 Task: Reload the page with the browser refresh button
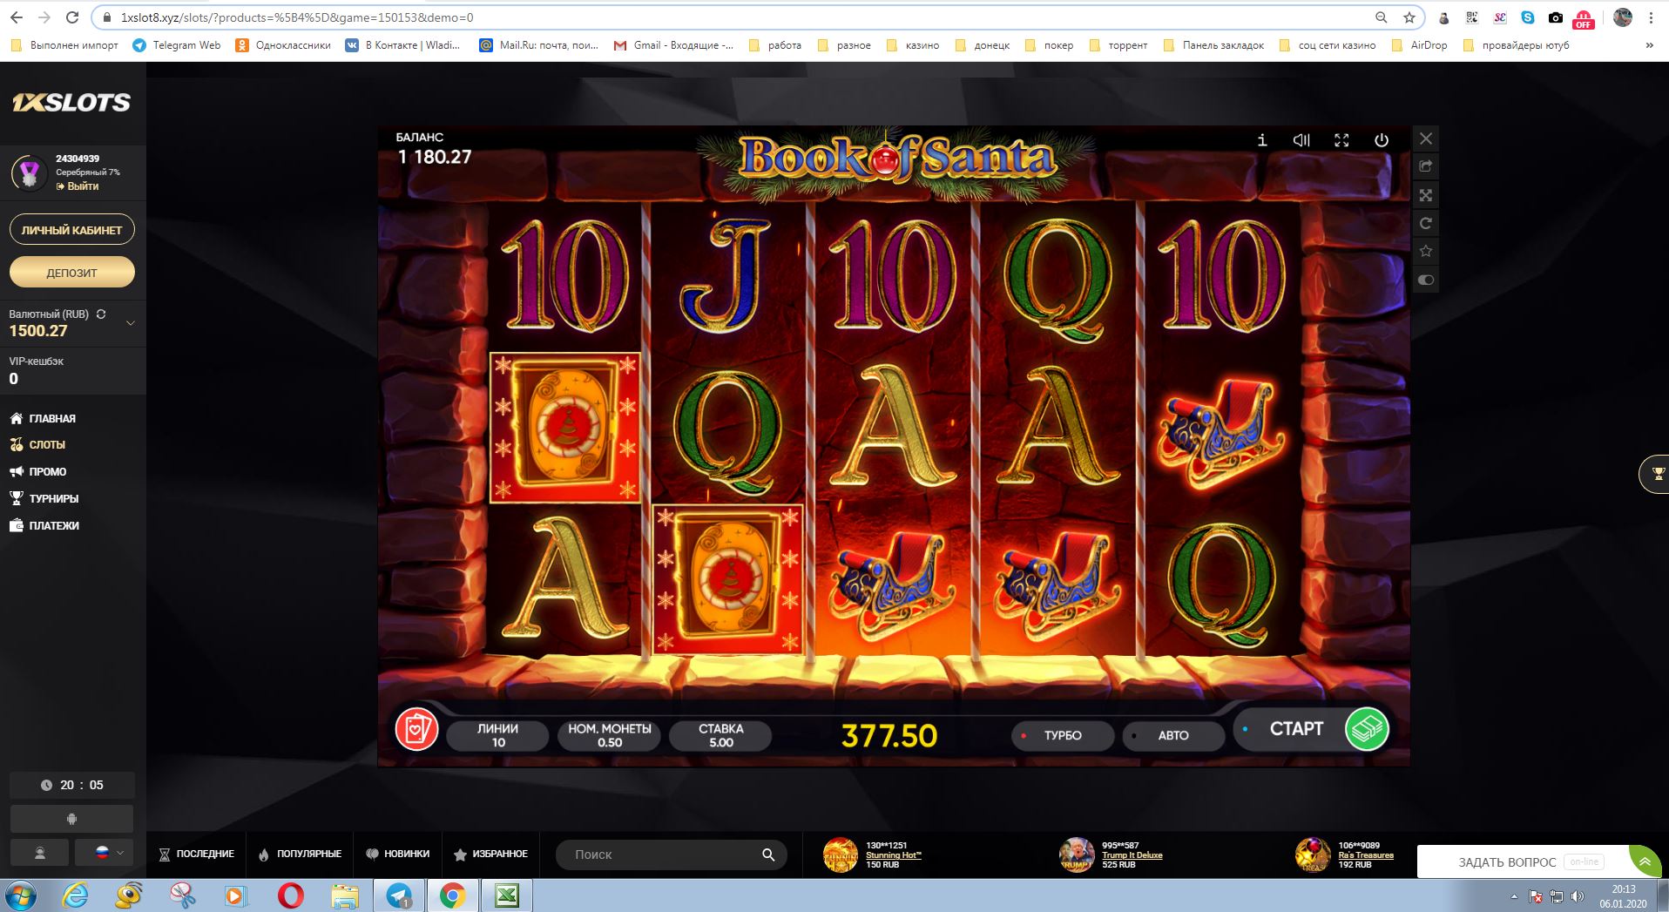pyautogui.click(x=72, y=17)
